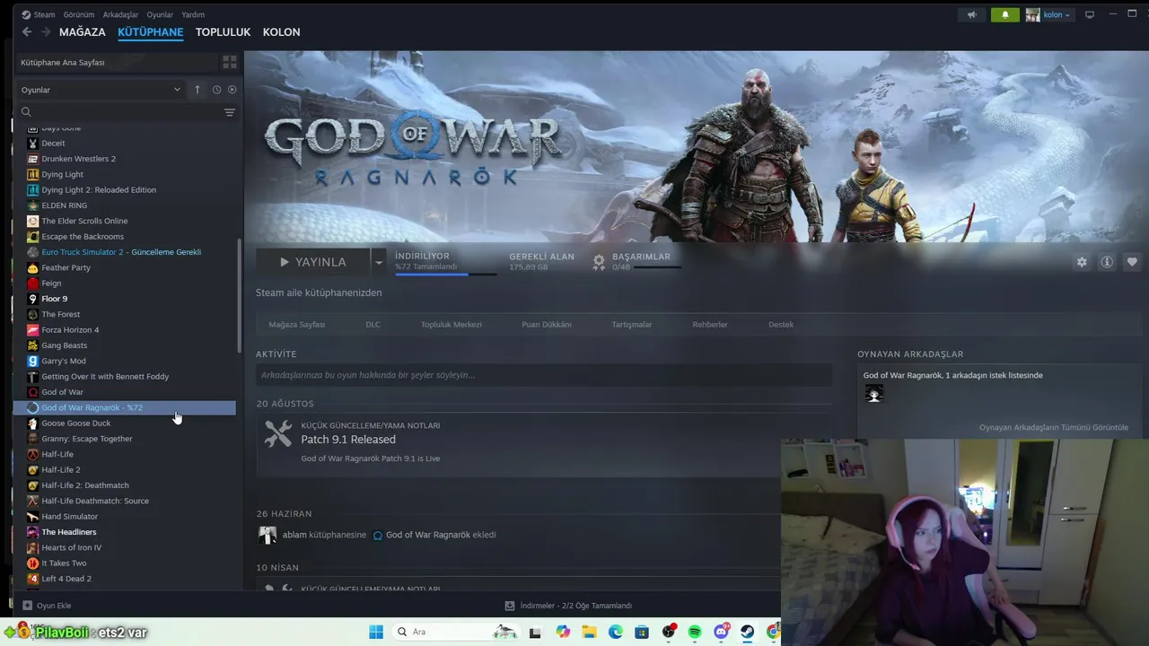
Task: Open Spotify from the taskbar
Action: tap(695, 632)
